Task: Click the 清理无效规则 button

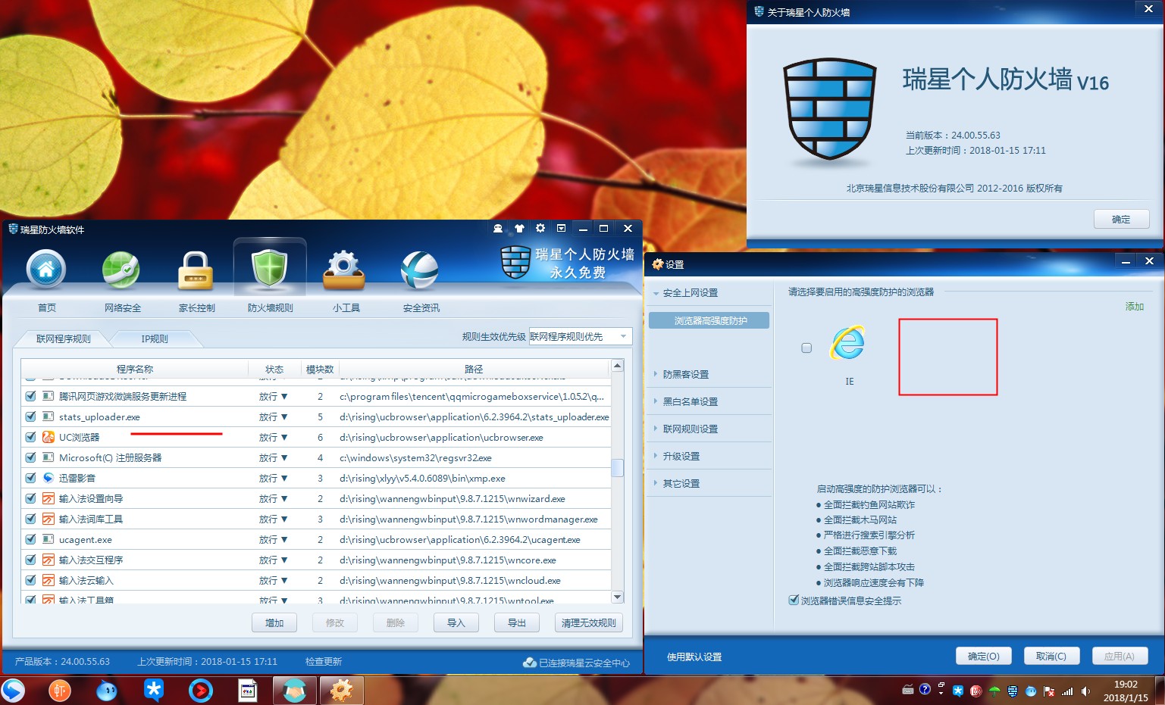Action: pos(589,622)
